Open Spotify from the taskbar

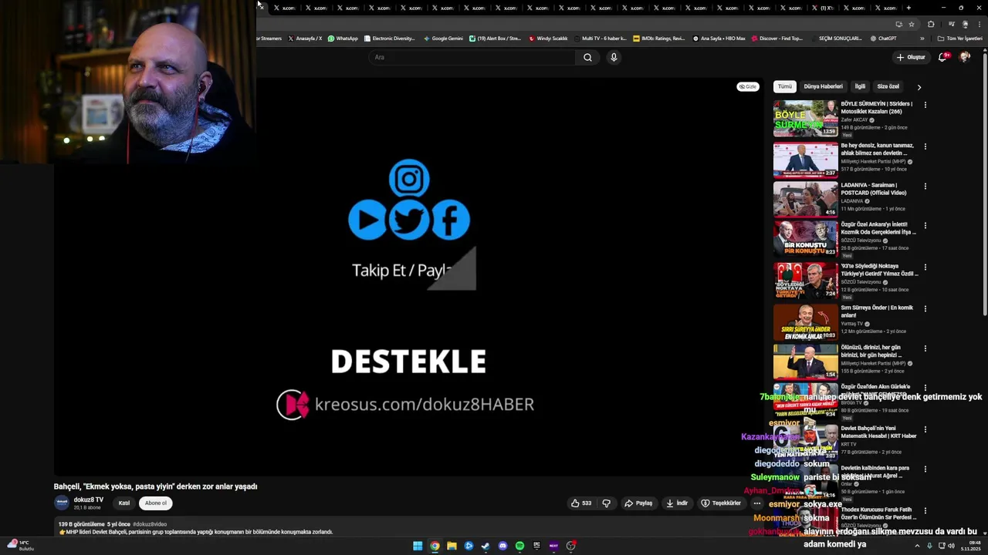tap(519, 546)
